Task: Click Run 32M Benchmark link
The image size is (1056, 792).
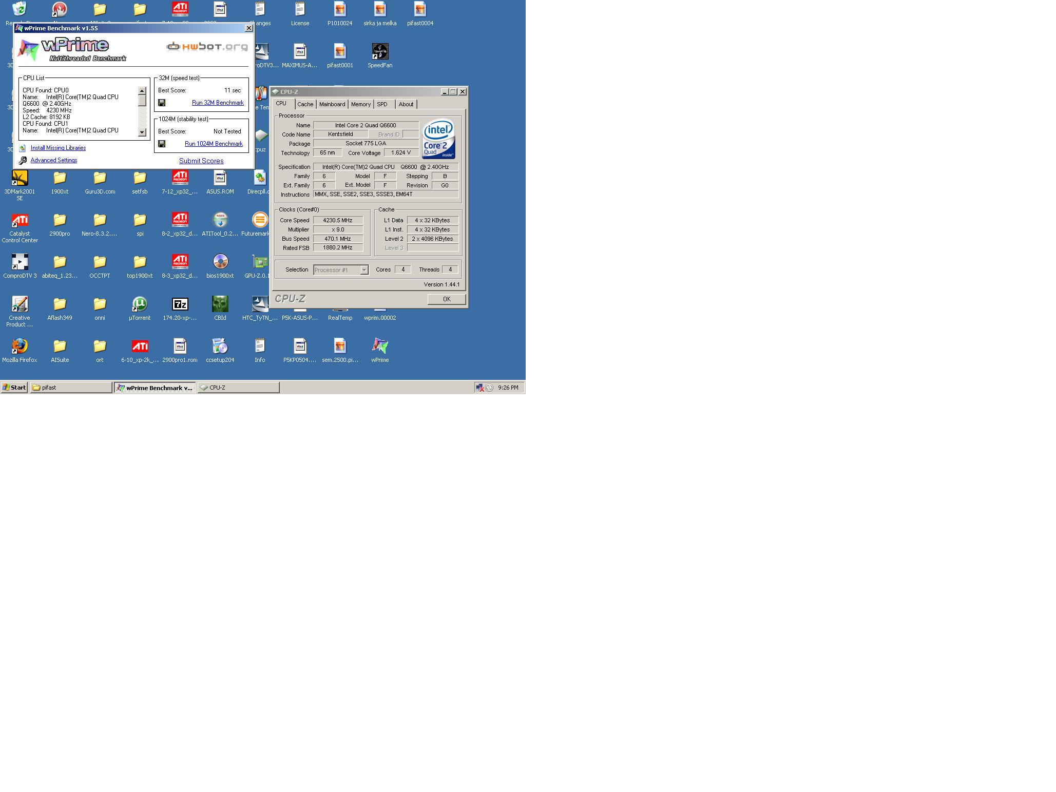Action: (x=218, y=103)
